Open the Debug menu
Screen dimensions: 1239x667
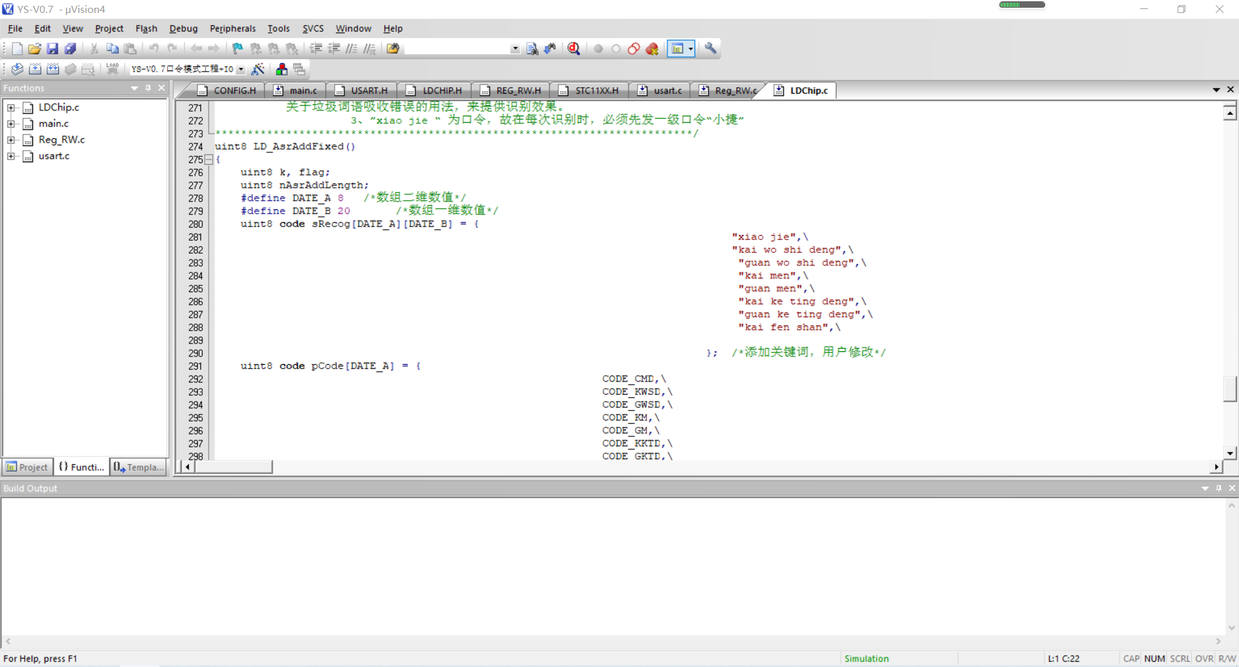183,28
